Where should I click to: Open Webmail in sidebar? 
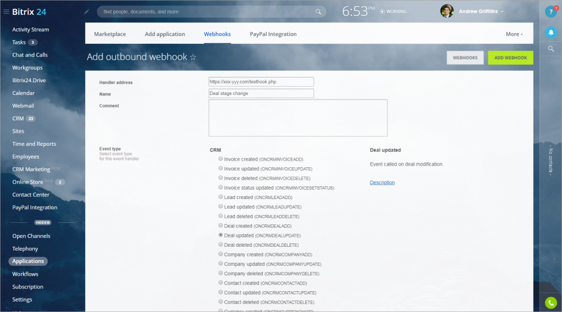click(x=23, y=106)
